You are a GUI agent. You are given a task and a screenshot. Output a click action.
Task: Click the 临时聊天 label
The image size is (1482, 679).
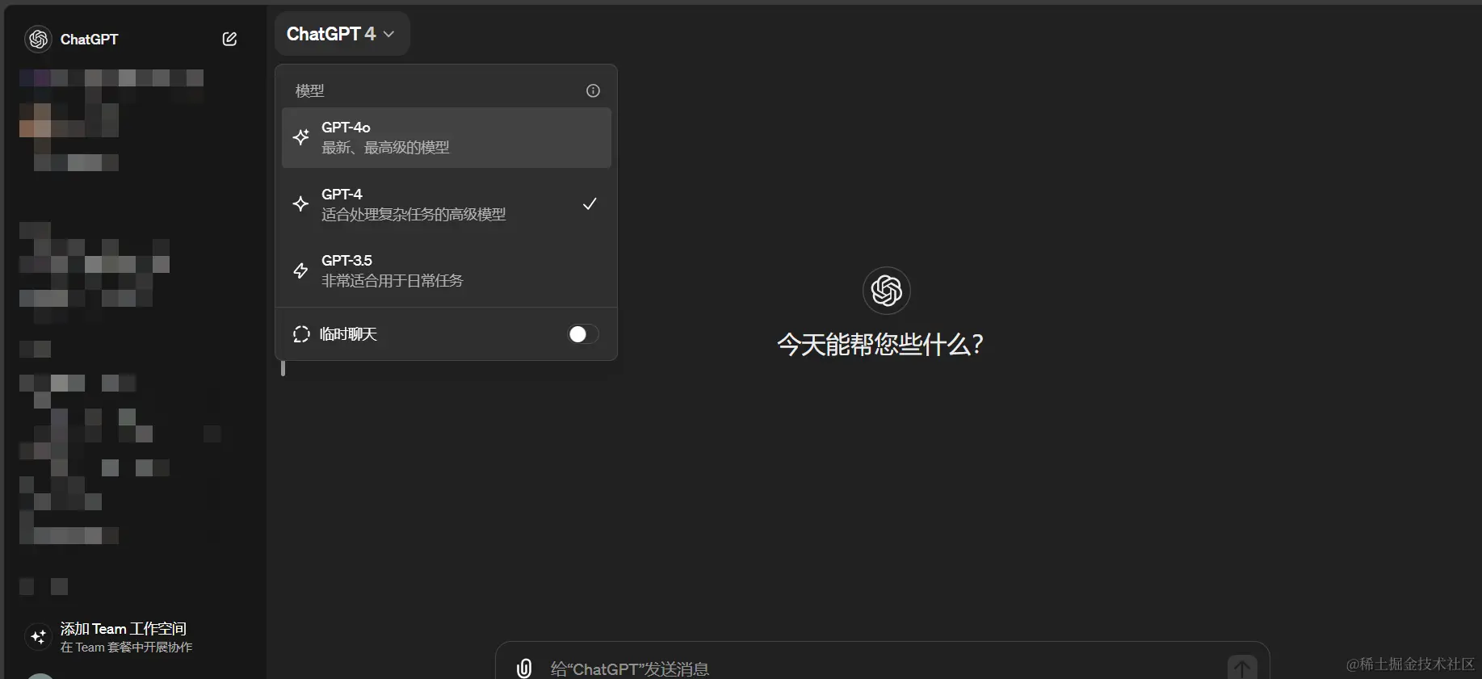(348, 334)
